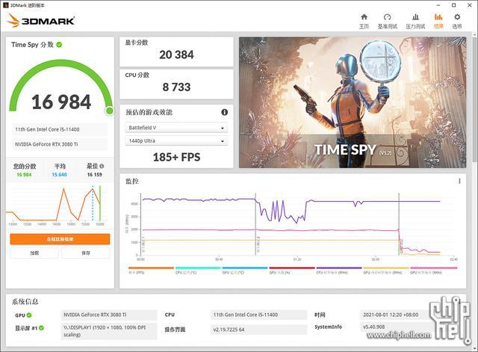This screenshot has width=478, height=352.
Task: Click the 3DMark logo in header
Action: [41, 21]
